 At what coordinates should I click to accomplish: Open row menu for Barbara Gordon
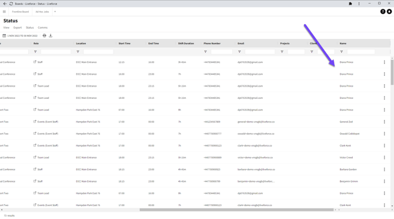[x=384, y=170]
